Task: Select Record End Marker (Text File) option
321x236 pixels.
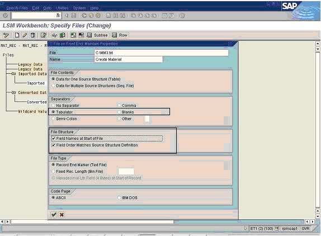Action: tap(79, 165)
